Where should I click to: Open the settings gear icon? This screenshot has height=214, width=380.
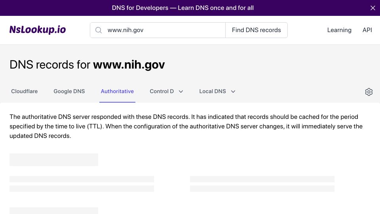(x=369, y=92)
